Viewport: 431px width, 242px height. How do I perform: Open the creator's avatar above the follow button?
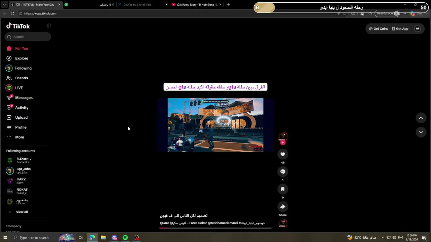(x=283, y=136)
